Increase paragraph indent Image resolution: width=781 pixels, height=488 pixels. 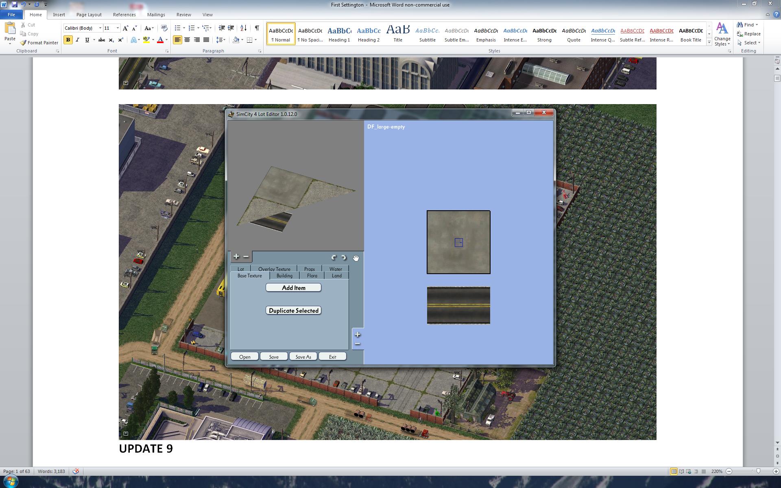(x=231, y=28)
